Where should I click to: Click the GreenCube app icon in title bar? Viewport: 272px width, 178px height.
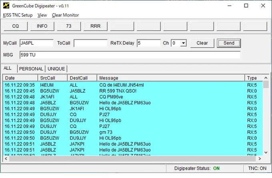point(6,6)
